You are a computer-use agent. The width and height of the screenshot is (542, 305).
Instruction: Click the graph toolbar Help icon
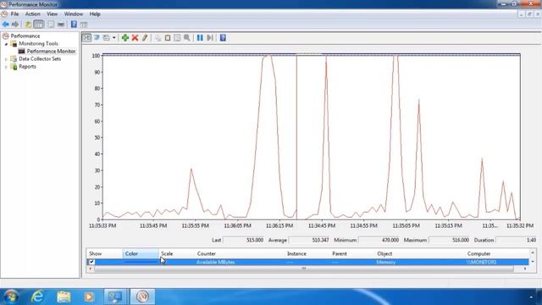point(223,37)
